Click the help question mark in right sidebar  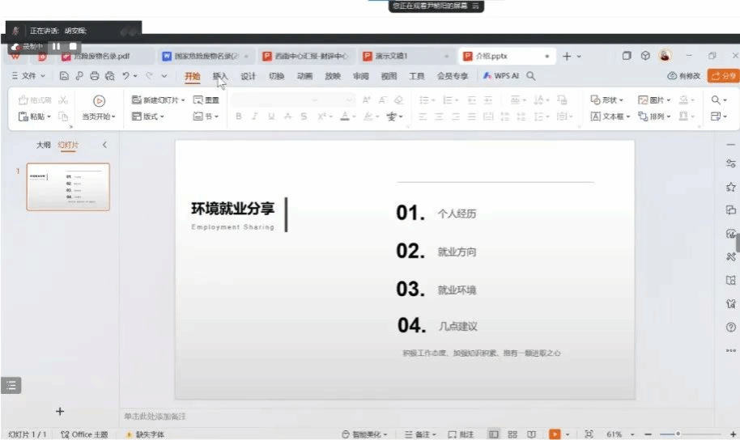(x=731, y=328)
